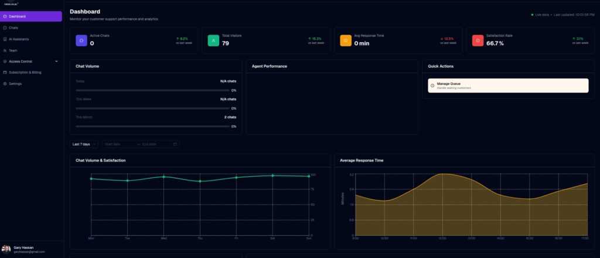Click the Start date input field
Screen dimensions: 600x258
(118, 144)
